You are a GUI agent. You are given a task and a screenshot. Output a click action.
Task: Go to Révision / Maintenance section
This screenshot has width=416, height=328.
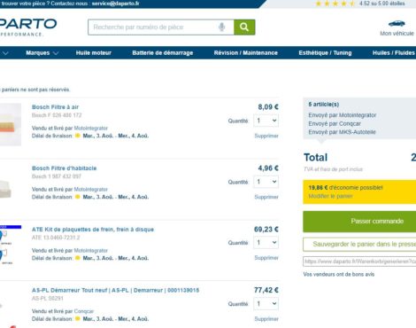[246, 53]
